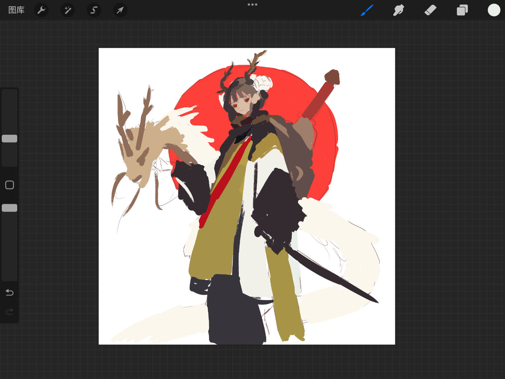Screen dimensions: 505x379
Task: Select the Eraser tool
Action: [430, 10]
